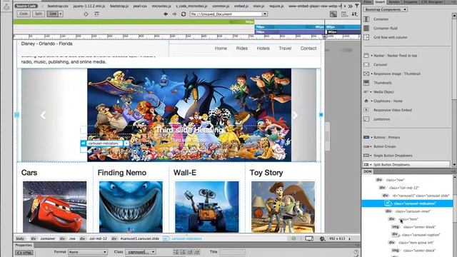Screen dimensions: 457x257
Task: Open the DOM panel tab
Action: (368, 171)
